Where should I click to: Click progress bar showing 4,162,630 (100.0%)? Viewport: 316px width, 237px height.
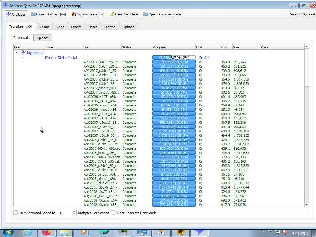[174, 153]
